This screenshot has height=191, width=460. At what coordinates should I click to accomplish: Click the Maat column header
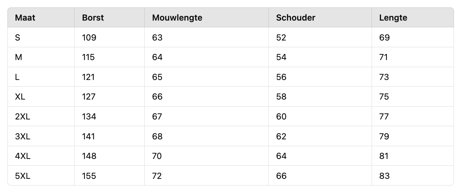(x=25, y=18)
